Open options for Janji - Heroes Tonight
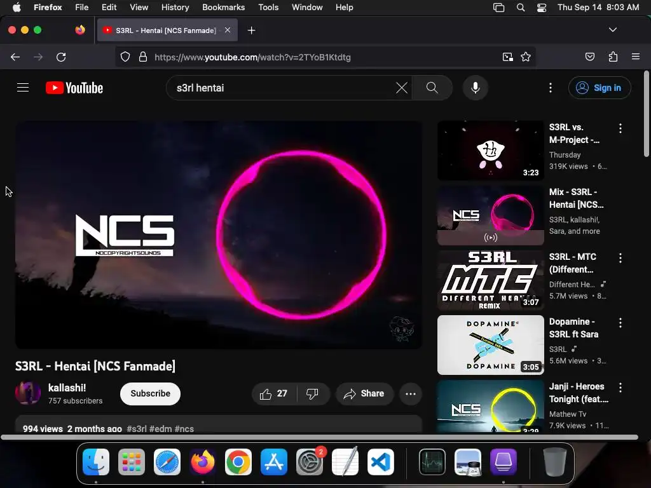Viewport: 651px width, 488px height. [x=620, y=387]
